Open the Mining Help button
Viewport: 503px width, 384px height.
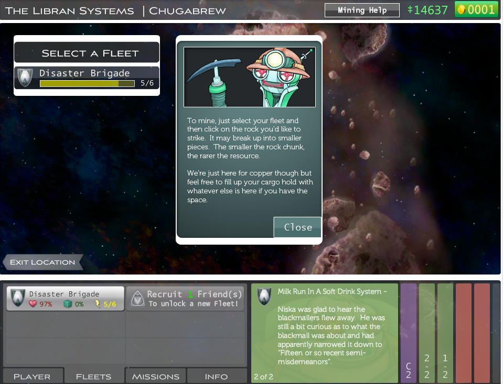pos(362,10)
